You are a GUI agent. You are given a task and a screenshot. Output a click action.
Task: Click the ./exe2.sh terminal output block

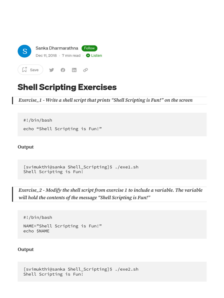click(112, 272)
